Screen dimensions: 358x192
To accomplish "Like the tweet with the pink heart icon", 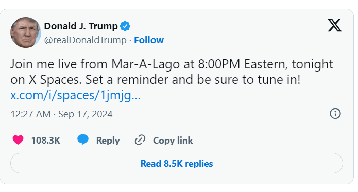I will coord(18,140).
